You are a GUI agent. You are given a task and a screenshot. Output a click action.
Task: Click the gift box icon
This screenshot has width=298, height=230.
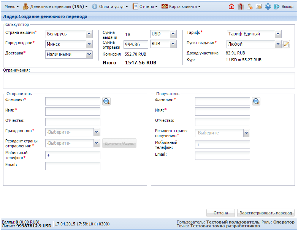(x=241, y=6)
